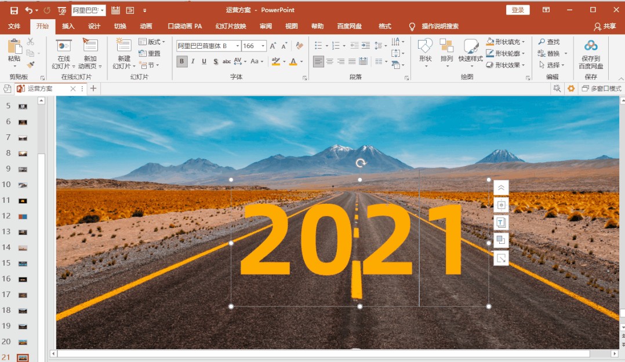
Task: Save to 百度网盘 cloud
Action: coord(591,54)
